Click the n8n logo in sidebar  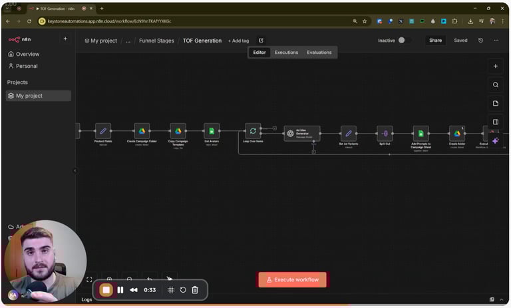point(19,39)
